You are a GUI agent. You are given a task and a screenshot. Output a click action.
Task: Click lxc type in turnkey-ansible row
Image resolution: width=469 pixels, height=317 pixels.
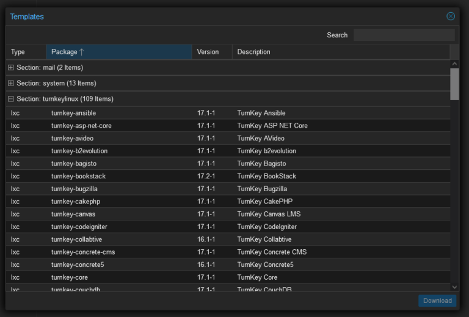pos(15,113)
